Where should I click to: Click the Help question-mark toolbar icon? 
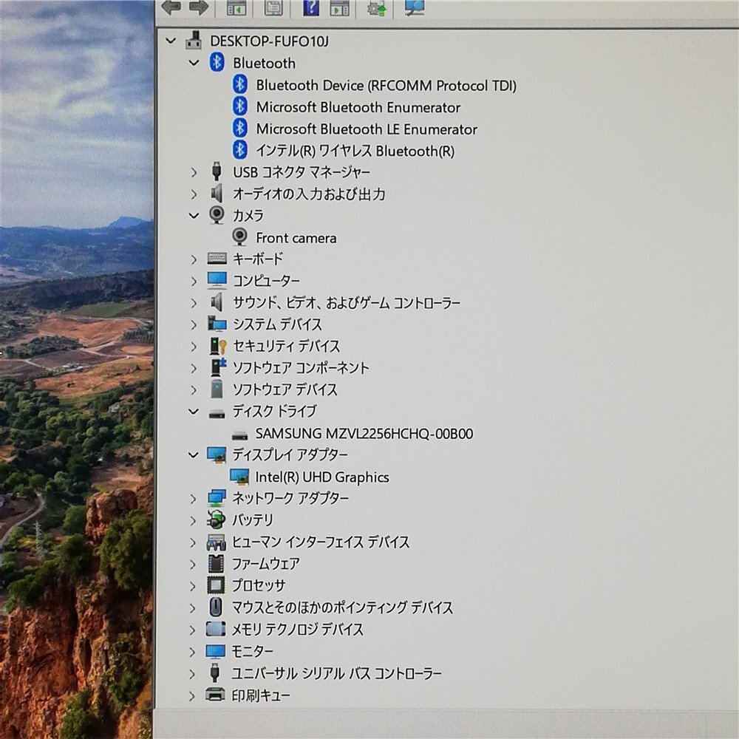coord(310,7)
